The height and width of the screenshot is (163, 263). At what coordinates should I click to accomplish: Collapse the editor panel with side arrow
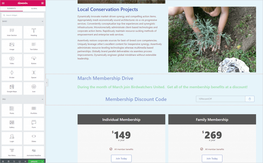point(47,82)
